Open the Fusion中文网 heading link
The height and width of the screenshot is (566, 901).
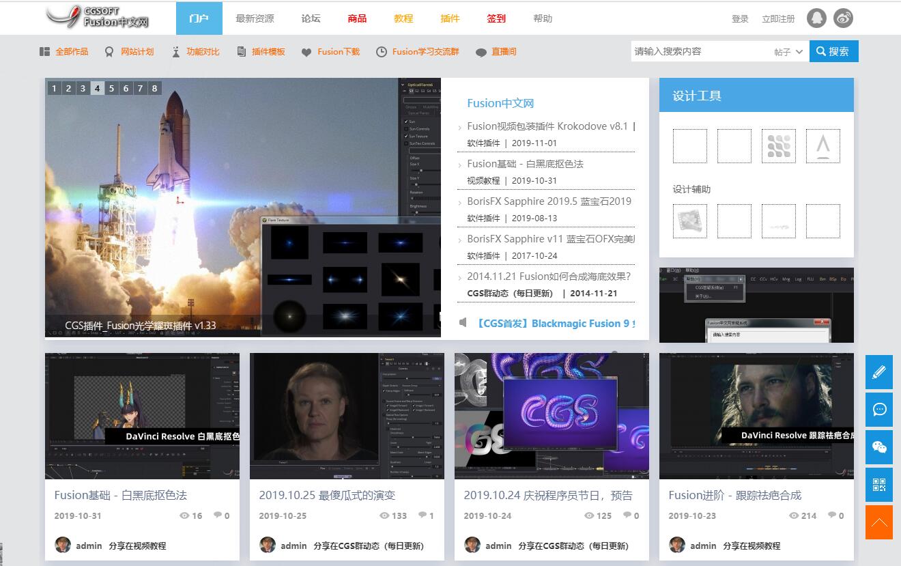coord(500,103)
